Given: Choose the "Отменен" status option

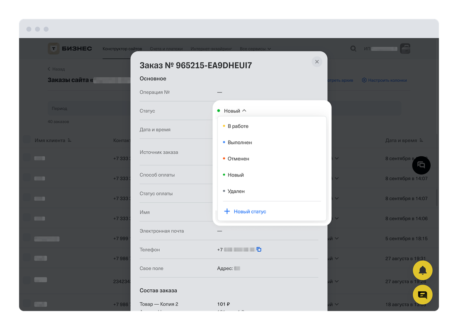Looking at the screenshot, I should point(239,159).
